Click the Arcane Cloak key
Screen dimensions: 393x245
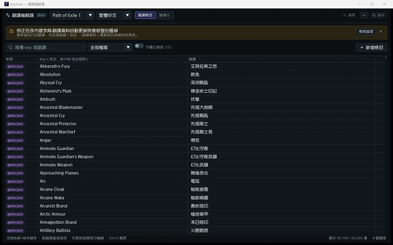[x=52, y=189]
